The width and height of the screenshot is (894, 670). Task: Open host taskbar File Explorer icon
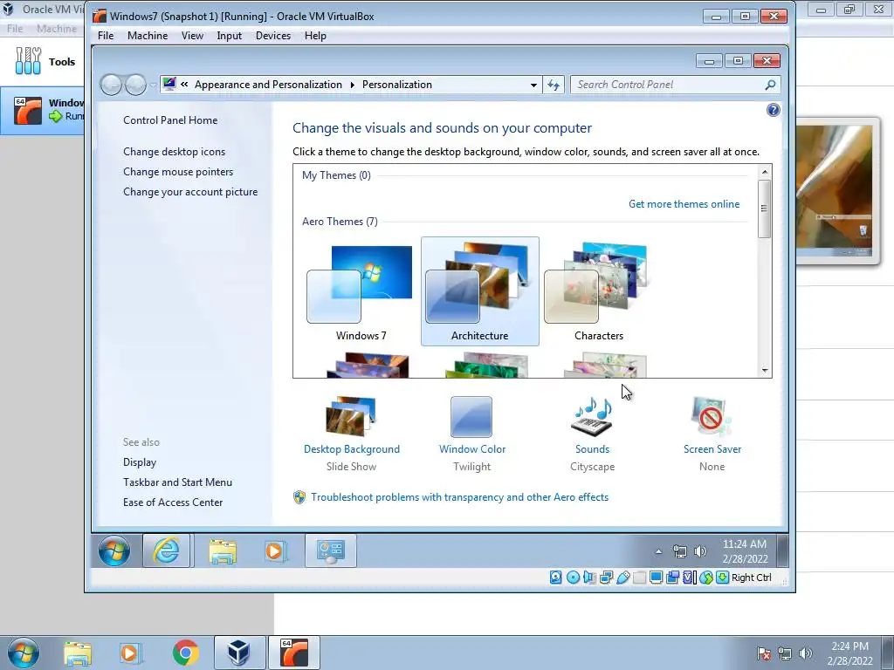[78, 653]
